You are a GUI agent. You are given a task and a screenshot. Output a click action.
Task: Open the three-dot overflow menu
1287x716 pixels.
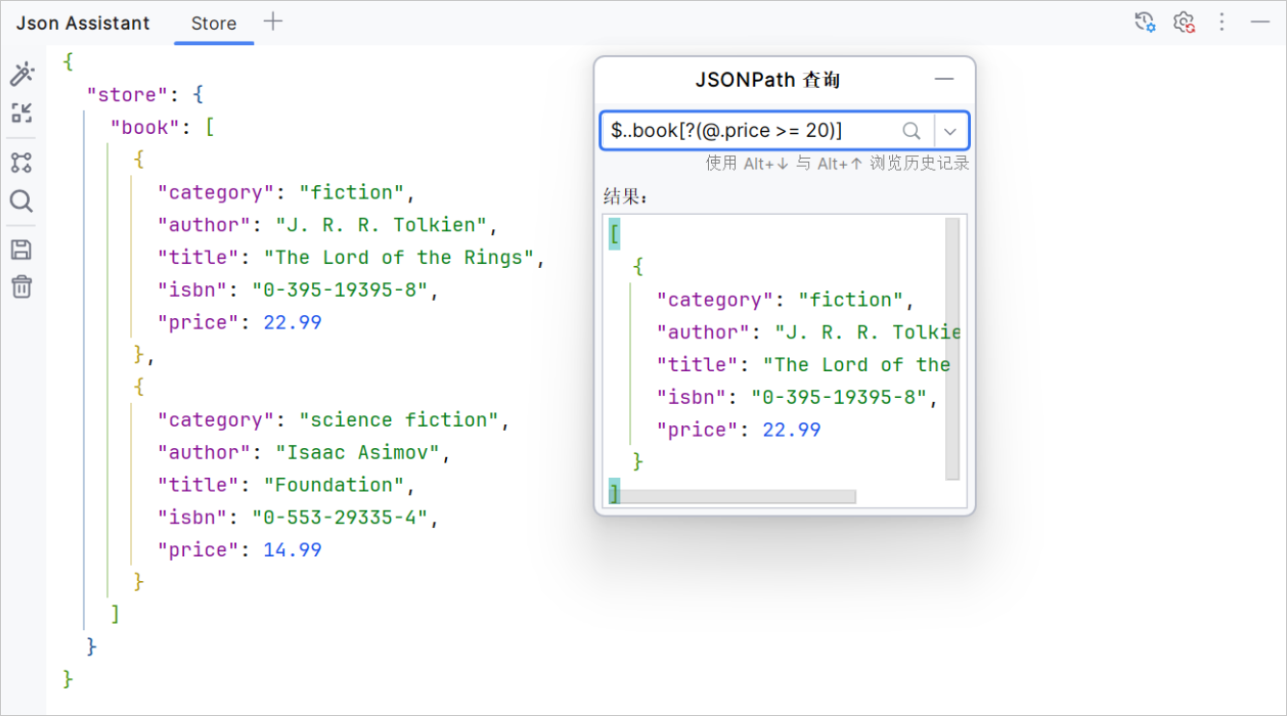click(1221, 21)
